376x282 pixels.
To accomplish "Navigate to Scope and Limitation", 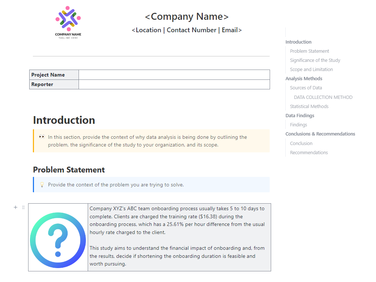I will click(x=311, y=69).
